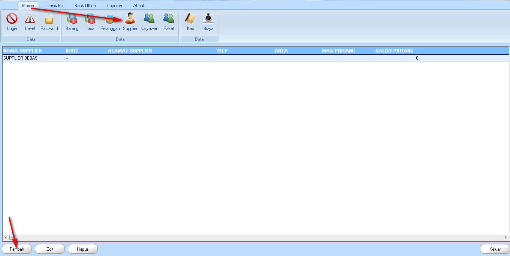
Task: Switch to the Master tab
Action: click(x=28, y=6)
